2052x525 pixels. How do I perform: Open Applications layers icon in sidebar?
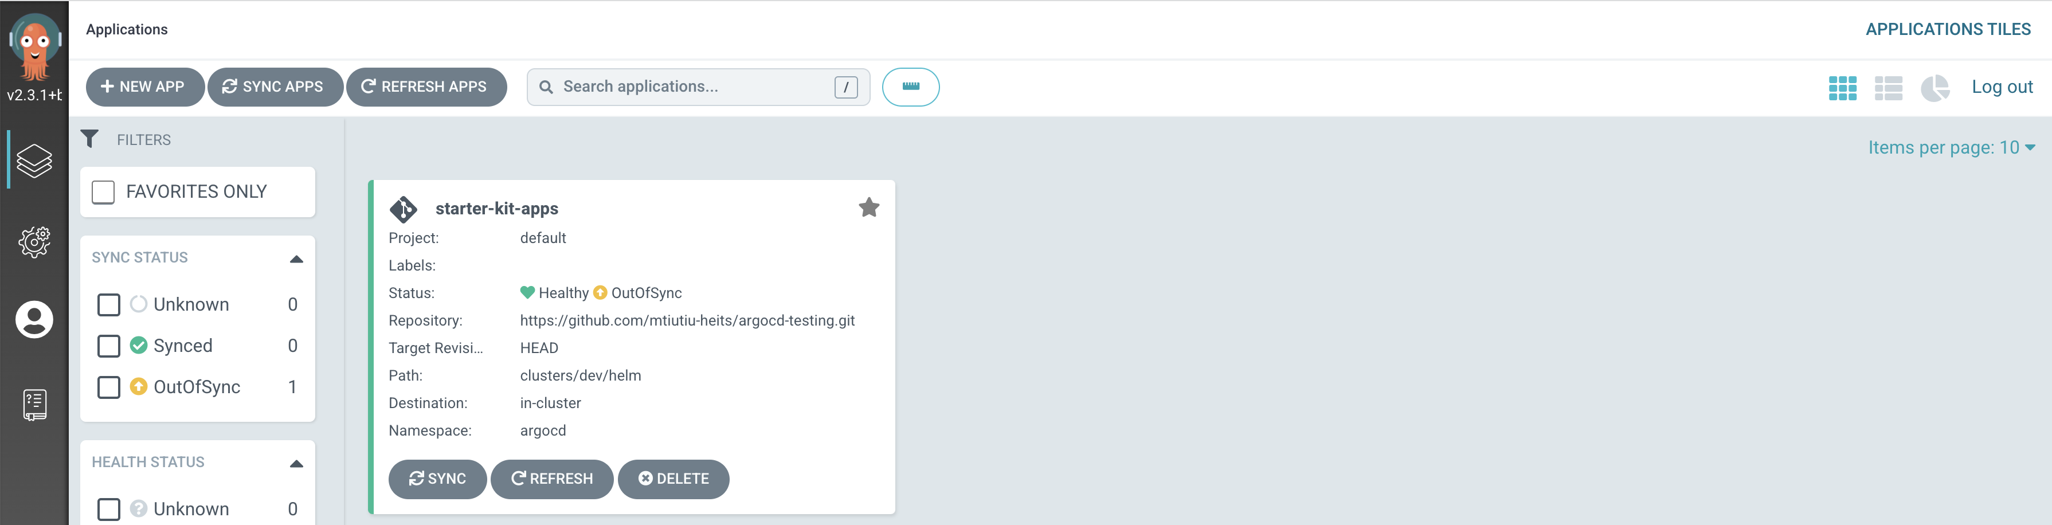click(34, 161)
